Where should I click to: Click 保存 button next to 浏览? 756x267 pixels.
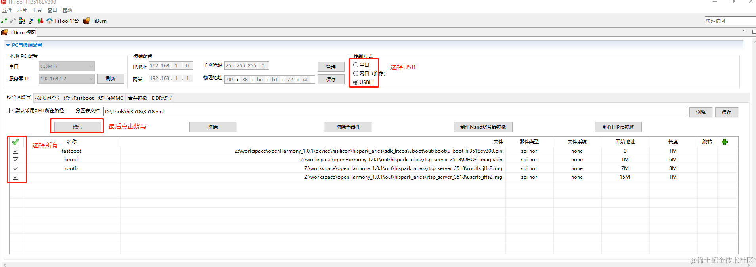click(x=727, y=112)
